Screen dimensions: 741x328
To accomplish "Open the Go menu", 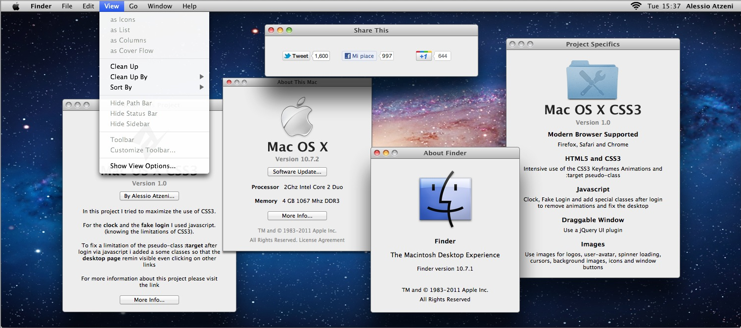I will (x=133, y=6).
